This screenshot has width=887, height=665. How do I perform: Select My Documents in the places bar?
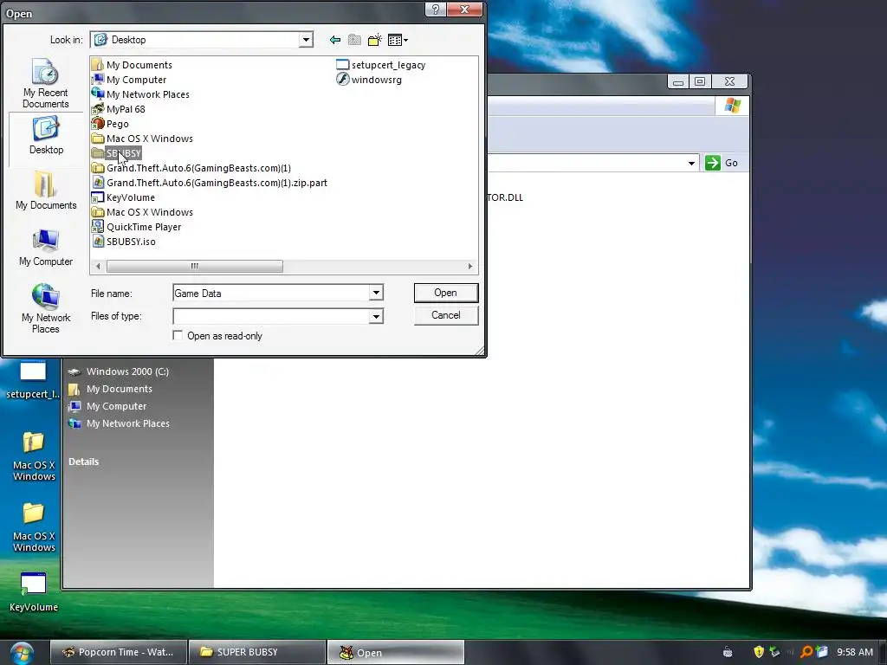[x=46, y=190]
